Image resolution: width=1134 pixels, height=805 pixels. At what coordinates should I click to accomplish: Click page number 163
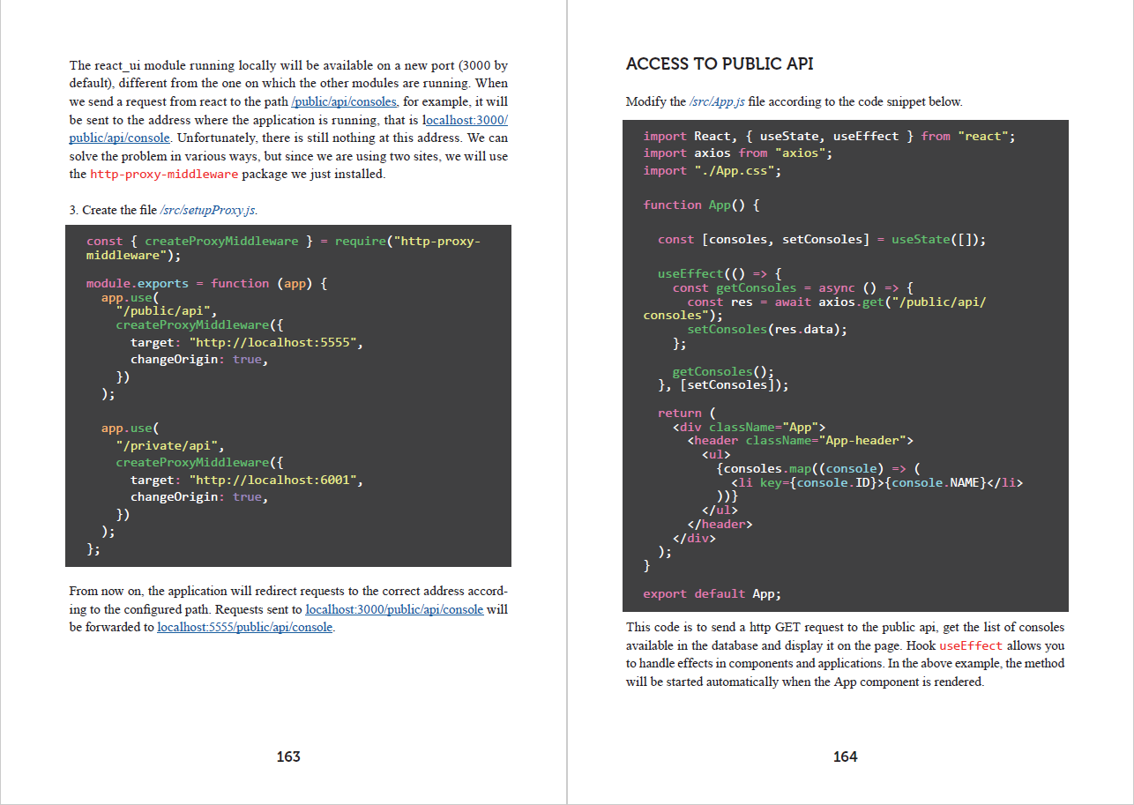(288, 757)
